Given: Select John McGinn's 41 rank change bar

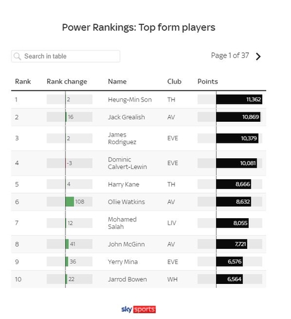Looking at the screenshot, I should click(67, 244).
